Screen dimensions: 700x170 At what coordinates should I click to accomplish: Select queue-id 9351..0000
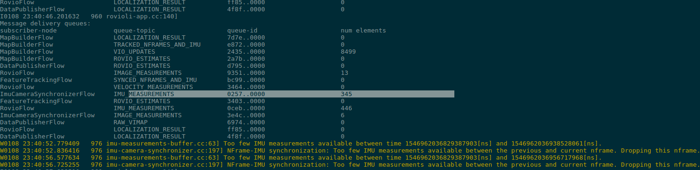click(x=246, y=73)
